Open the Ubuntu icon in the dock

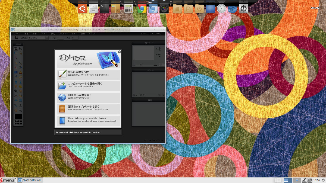[x=83, y=9]
